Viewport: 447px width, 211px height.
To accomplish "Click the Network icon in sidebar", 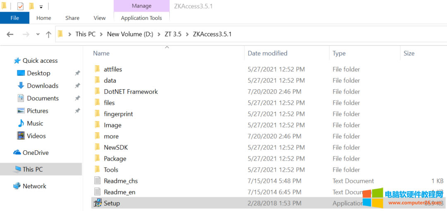I will (17, 186).
